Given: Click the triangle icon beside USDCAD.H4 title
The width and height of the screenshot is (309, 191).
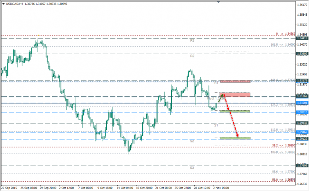Looking at the screenshot, I should pos(3,4).
